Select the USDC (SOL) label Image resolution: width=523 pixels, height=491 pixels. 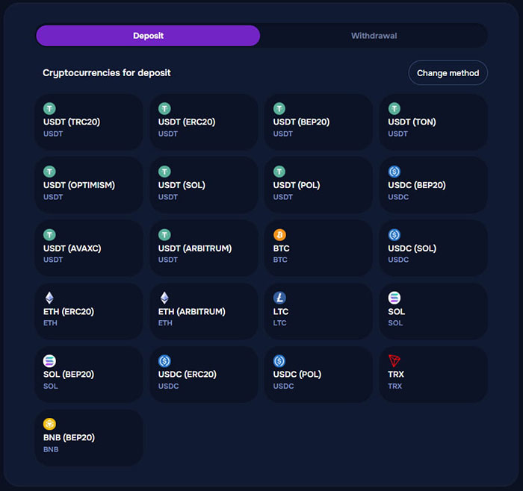click(412, 248)
